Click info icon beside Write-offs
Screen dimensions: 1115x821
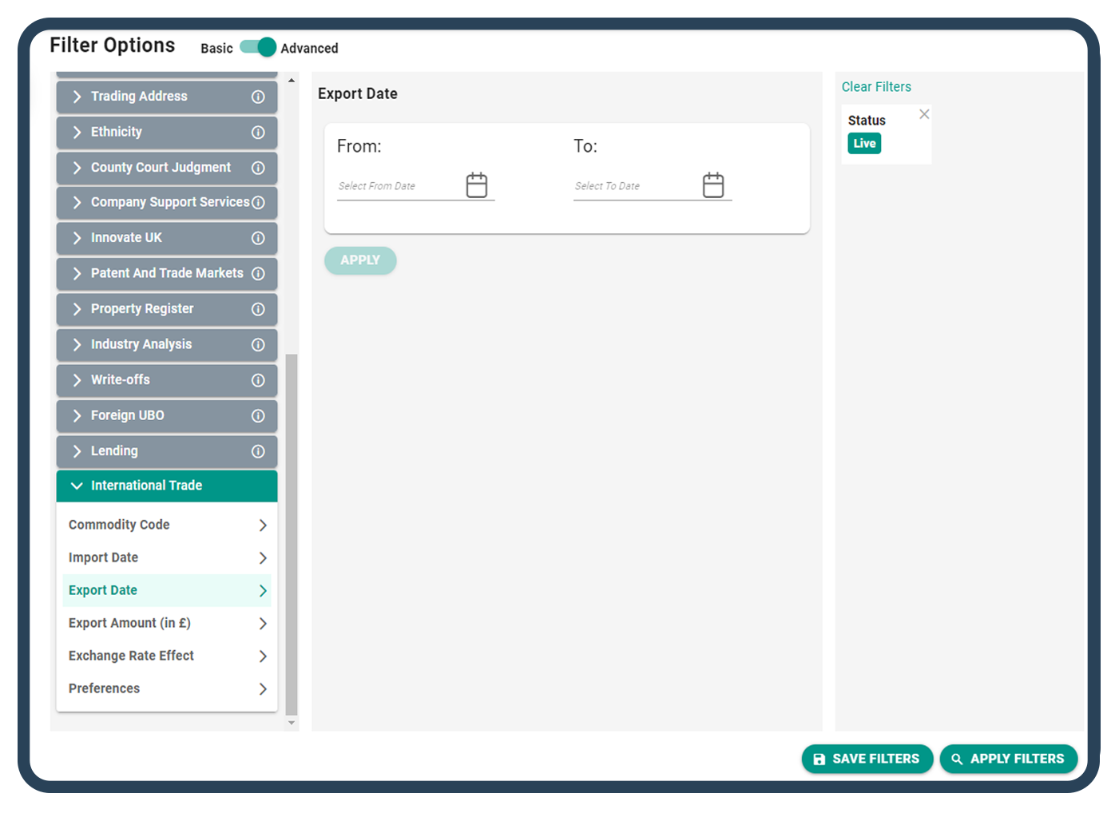coord(258,380)
